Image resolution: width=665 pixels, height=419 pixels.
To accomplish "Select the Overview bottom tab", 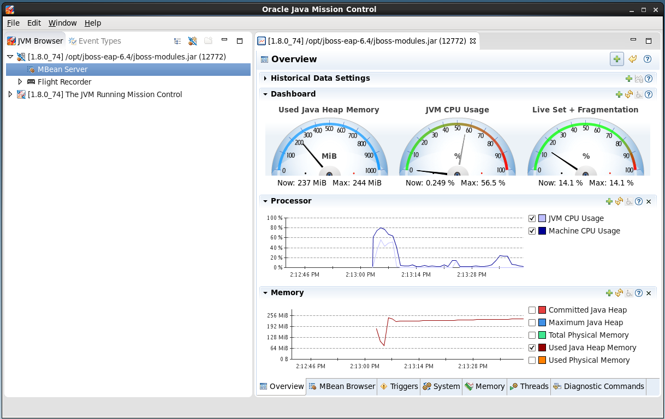I will (x=281, y=386).
